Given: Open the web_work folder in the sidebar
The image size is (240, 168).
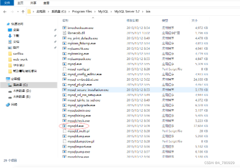Looking at the screenshot, I should [20, 59].
